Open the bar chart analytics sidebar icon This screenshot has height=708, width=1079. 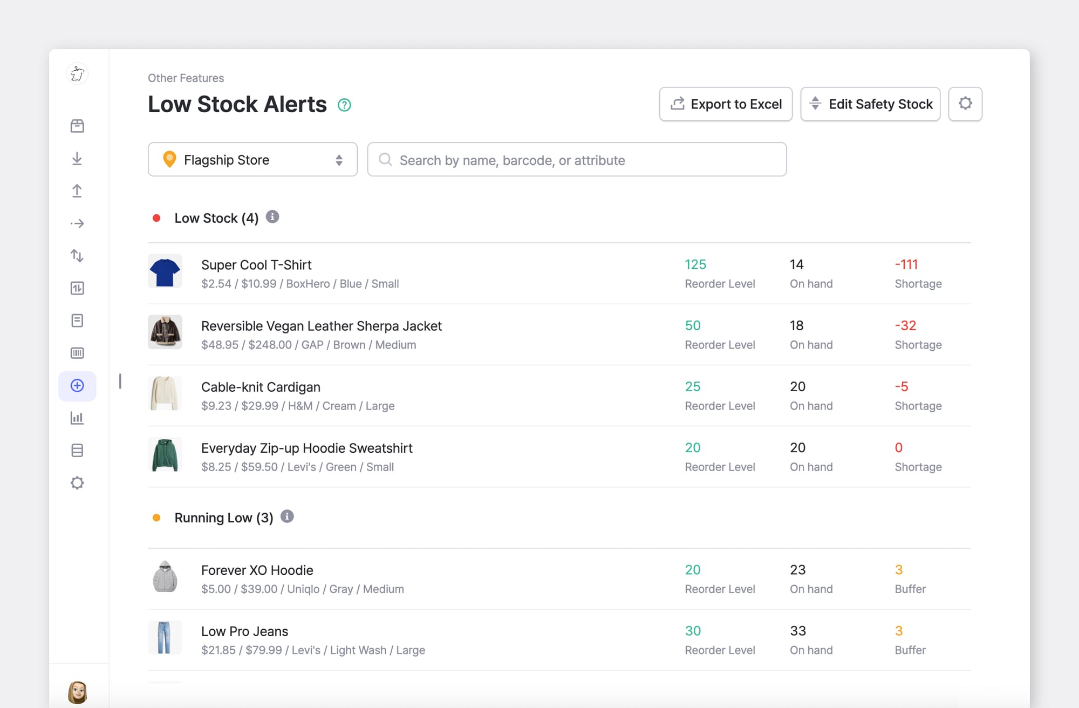(77, 418)
